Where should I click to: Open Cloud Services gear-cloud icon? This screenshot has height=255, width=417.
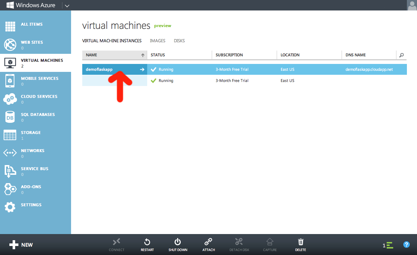[10, 99]
